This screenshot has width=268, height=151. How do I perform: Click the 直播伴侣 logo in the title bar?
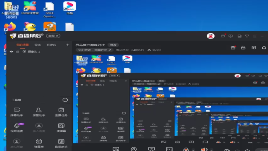tap(26, 36)
